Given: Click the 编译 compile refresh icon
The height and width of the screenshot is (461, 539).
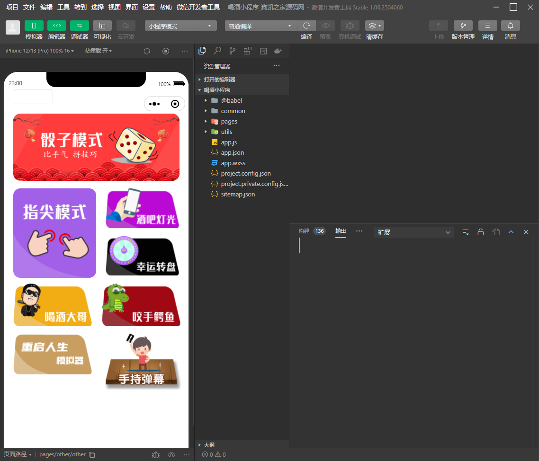Looking at the screenshot, I should pos(306,26).
